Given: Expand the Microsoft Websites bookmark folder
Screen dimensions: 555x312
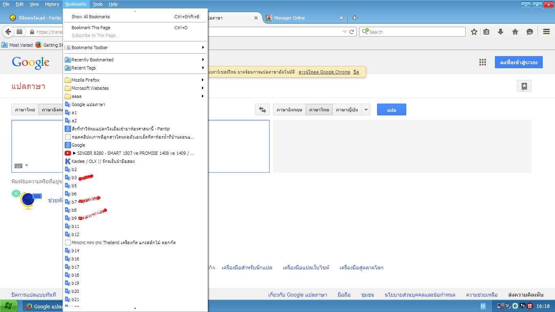Looking at the screenshot, I should click(136, 88).
